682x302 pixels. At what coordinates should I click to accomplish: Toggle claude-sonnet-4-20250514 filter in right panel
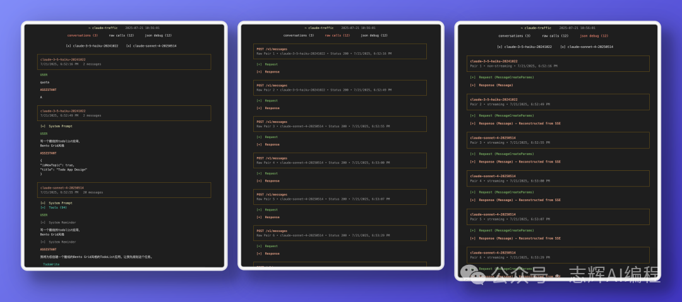(587, 47)
